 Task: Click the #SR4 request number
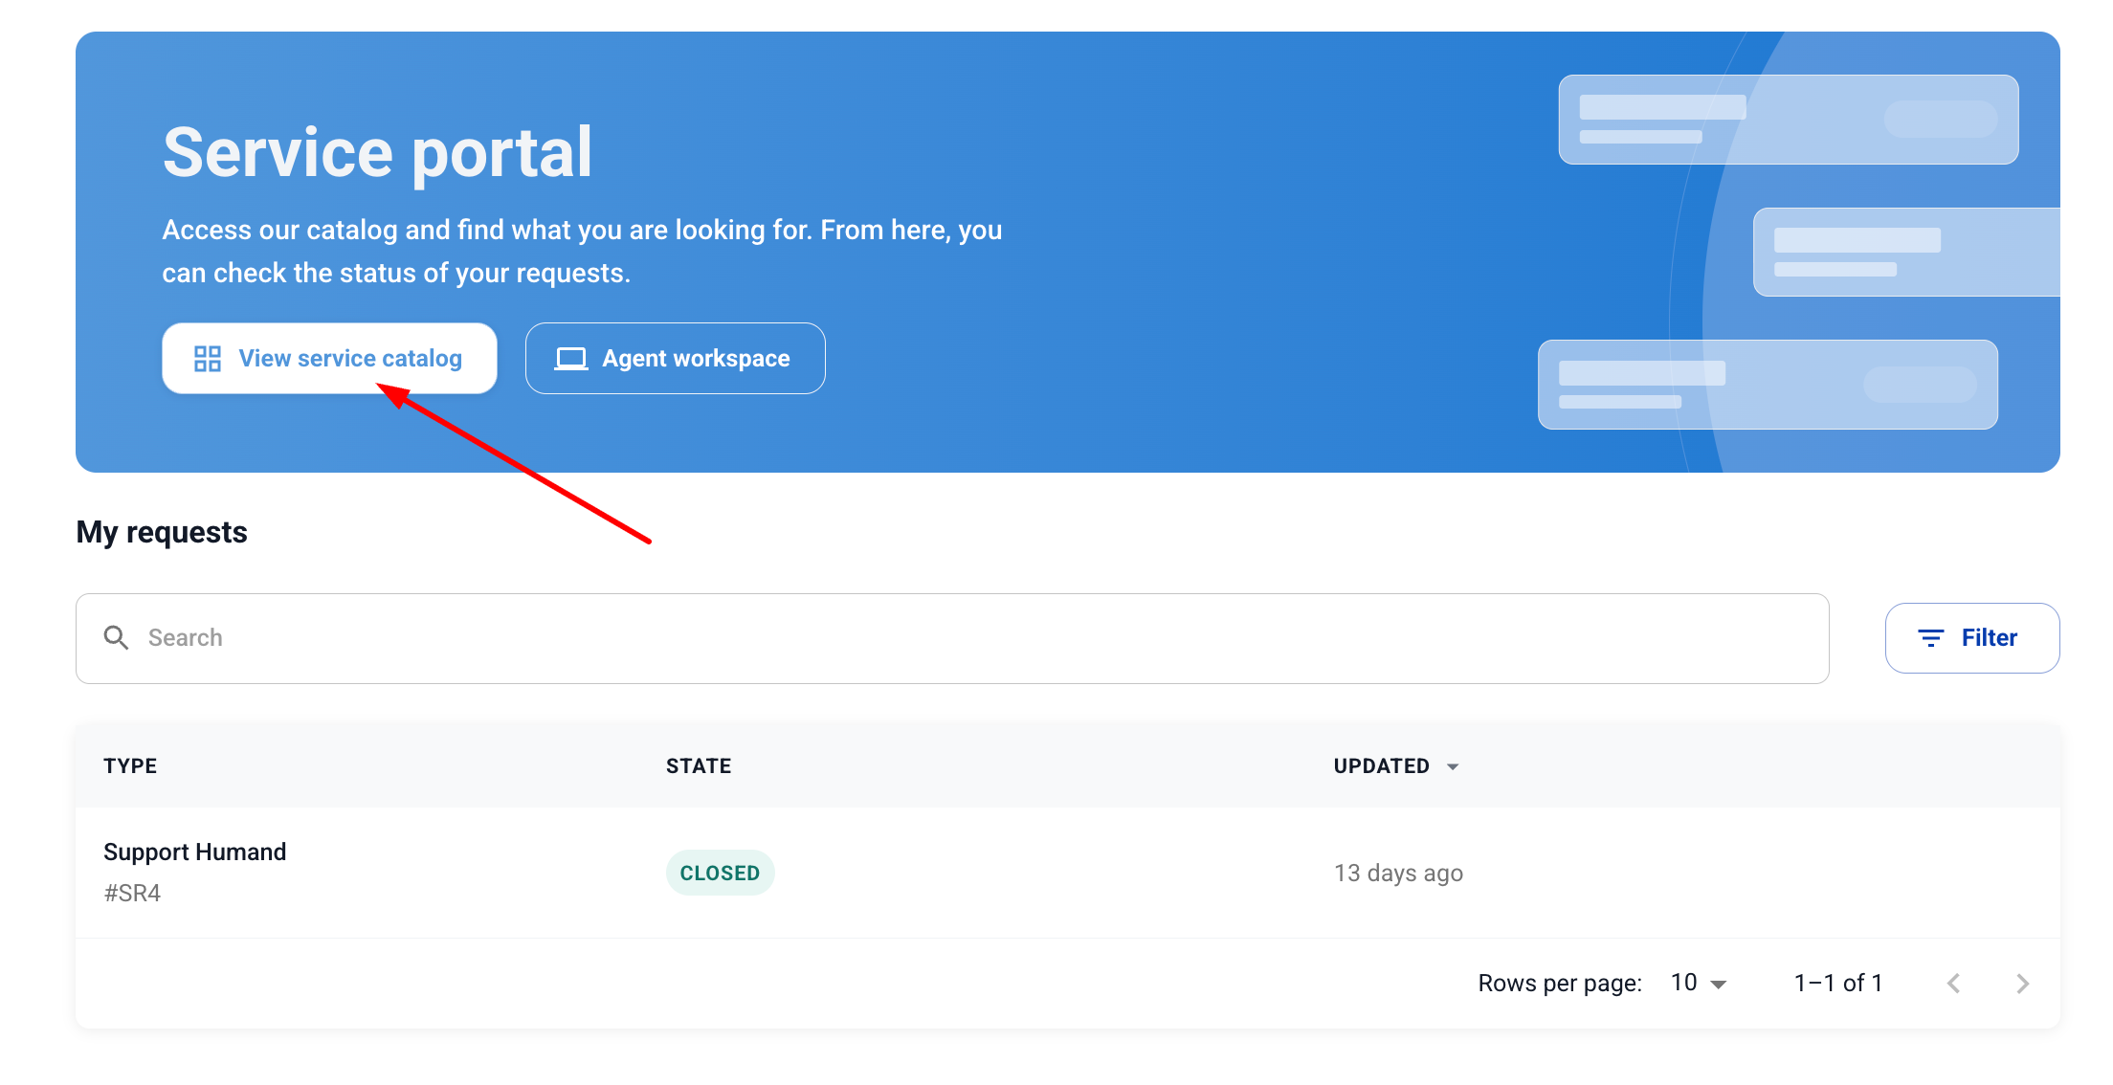coord(132,894)
